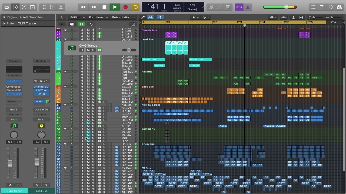Toggle Catch Playhead button
346x194 pixels.
pyautogui.click(x=160, y=17)
